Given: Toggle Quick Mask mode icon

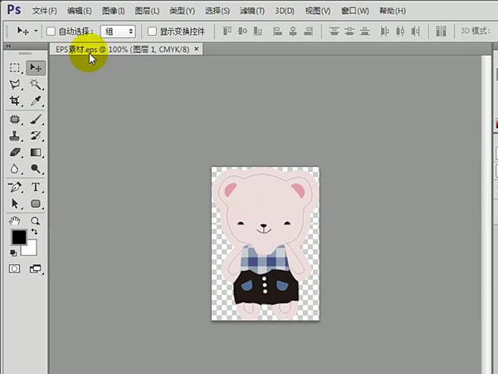Looking at the screenshot, I should (15, 269).
